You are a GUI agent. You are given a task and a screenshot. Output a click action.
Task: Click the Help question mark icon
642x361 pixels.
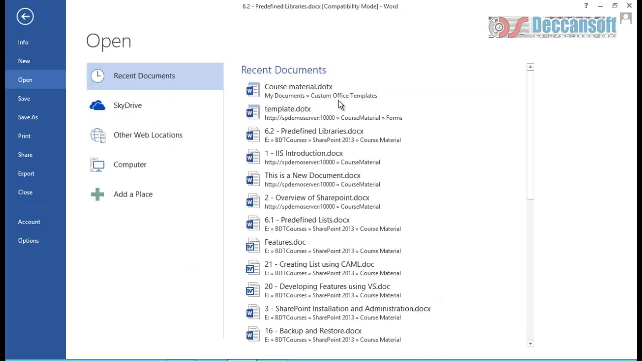pos(586,6)
